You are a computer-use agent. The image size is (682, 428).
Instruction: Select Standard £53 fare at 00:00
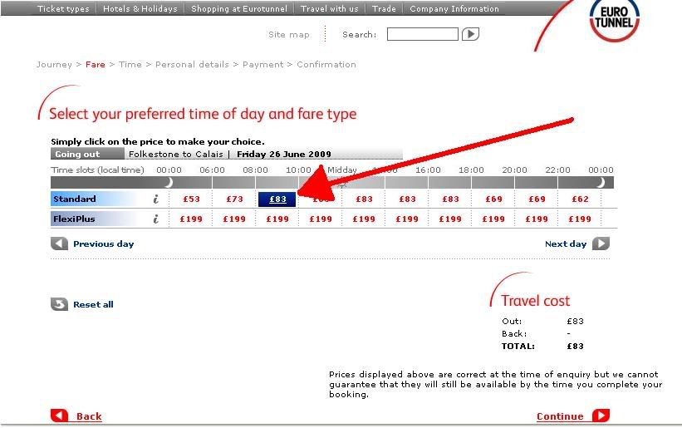coord(191,199)
